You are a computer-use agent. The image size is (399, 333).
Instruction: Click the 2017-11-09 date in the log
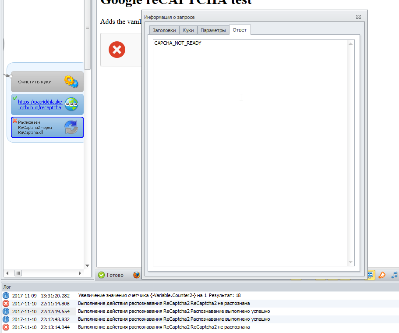pos(25,296)
